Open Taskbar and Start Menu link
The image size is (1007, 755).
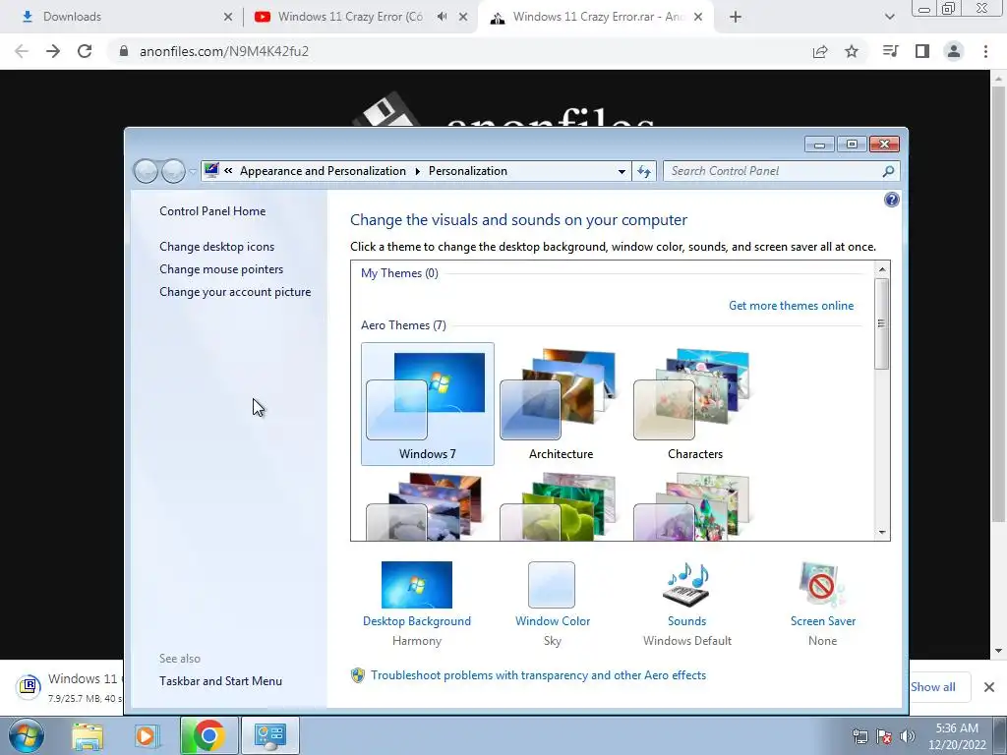pyautogui.click(x=221, y=681)
